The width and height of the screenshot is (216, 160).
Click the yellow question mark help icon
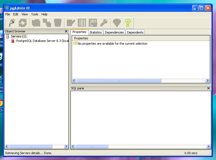coord(128,23)
